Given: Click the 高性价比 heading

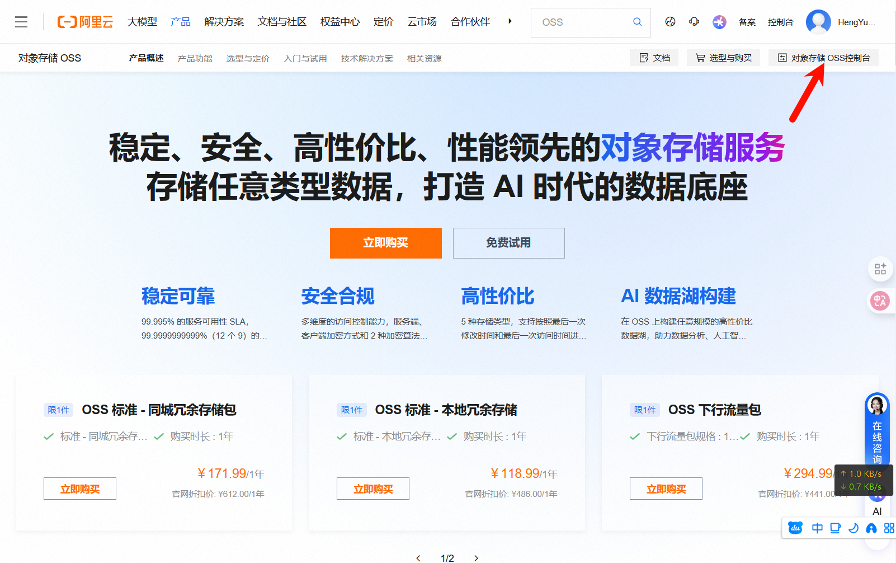Looking at the screenshot, I should [x=498, y=296].
